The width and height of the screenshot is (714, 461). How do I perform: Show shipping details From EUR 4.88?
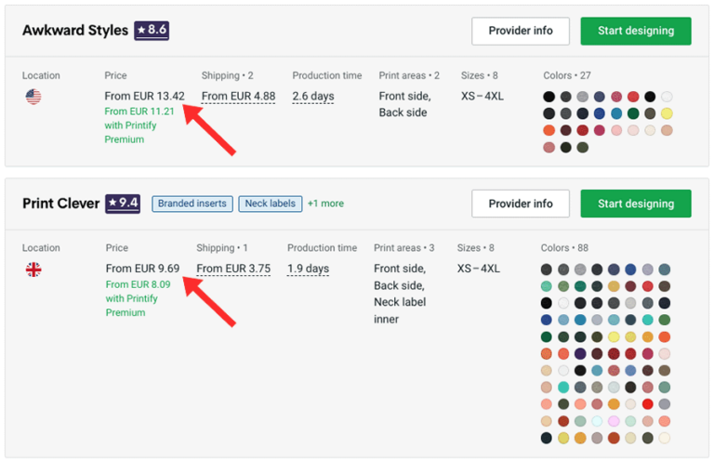coord(238,97)
